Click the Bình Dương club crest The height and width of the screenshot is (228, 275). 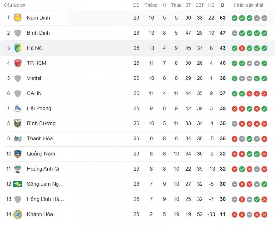tap(18, 124)
